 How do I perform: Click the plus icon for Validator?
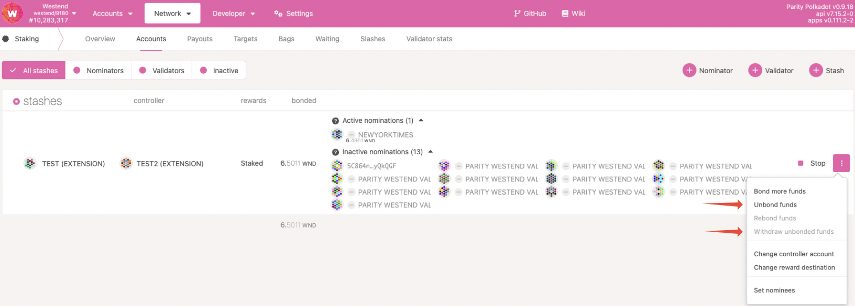tap(755, 70)
